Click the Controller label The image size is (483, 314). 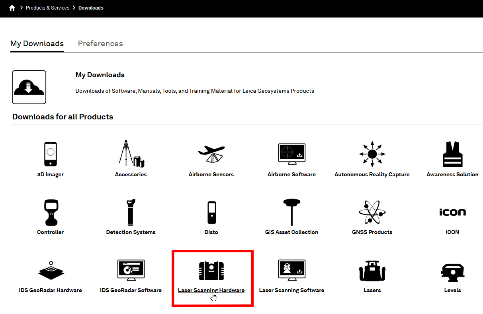click(51, 232)
